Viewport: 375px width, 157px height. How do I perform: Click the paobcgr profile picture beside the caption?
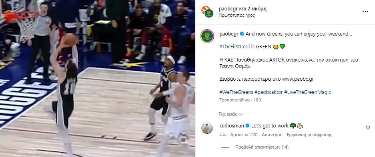click(207, 36)
